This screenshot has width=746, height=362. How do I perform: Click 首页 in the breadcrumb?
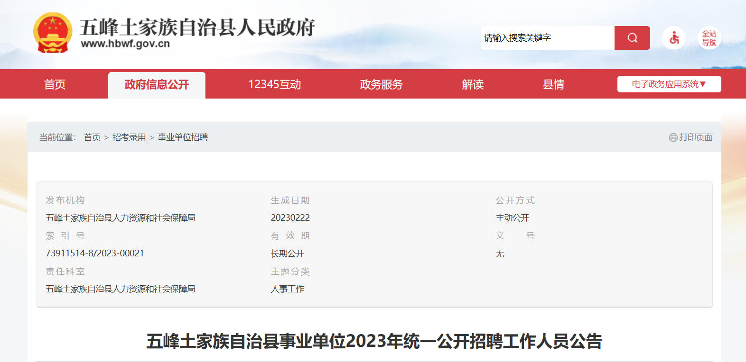tap(92, 137)
